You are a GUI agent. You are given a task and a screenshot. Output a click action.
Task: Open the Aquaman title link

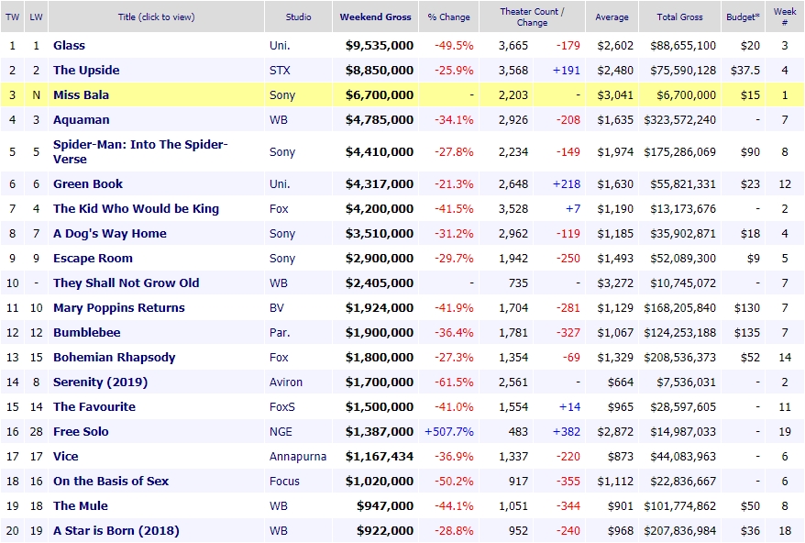(81, 119)
